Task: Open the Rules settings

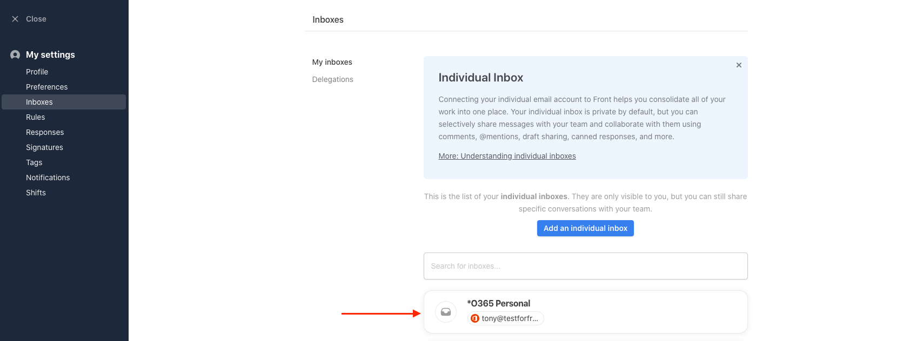Action: click(x=35, y=117)
